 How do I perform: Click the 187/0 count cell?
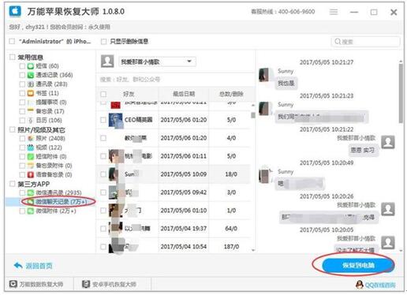click(232, 247)
